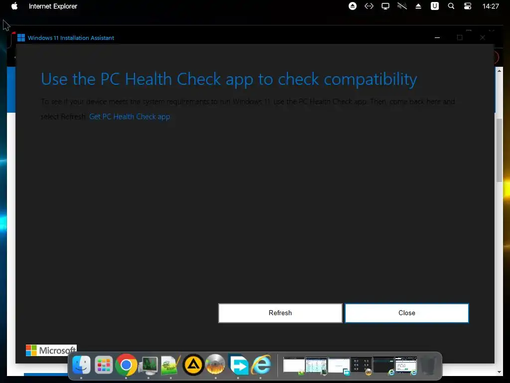This screenshot has width=510, height=383.
Task: Open the green-graph monitor app in dock
Action: [x=148, y=365]
